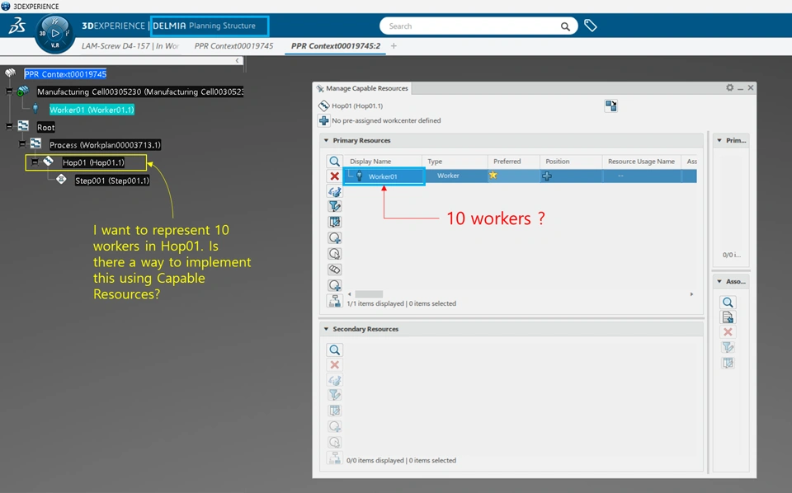Click Resource Usage Name column header

click(x=642, y=162)
